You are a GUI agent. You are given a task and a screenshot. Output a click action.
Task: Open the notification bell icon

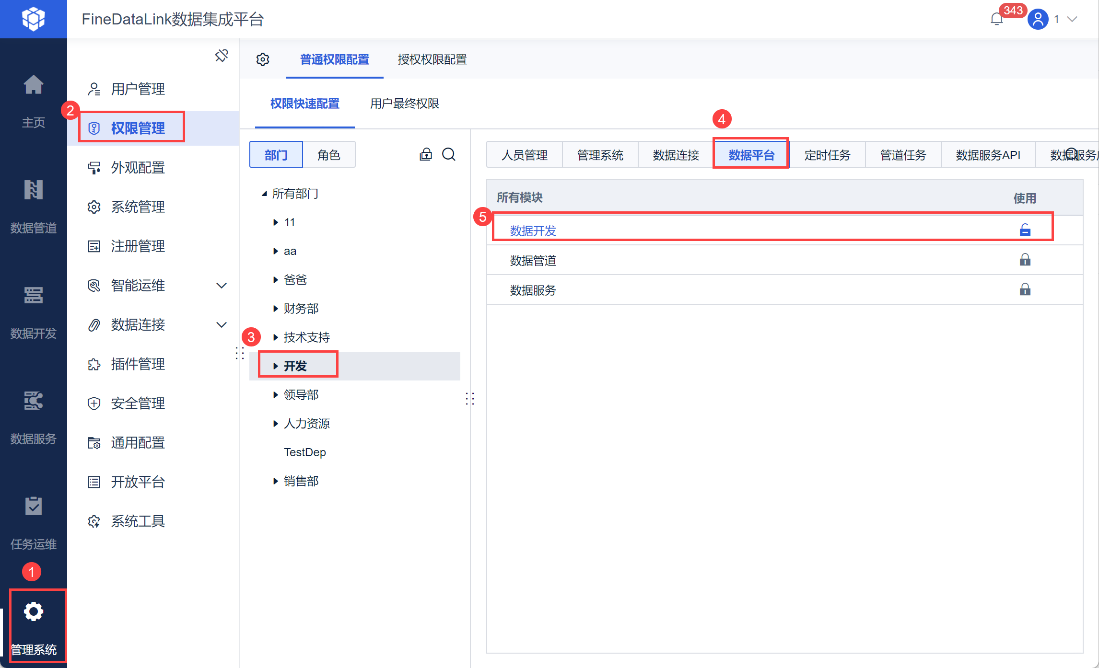pyautogui.click(x=996, y=20)
